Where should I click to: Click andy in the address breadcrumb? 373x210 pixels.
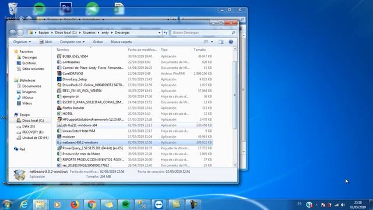tap(105, 33)
